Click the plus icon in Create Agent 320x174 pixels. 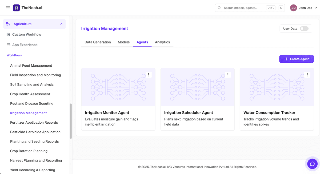286,59
